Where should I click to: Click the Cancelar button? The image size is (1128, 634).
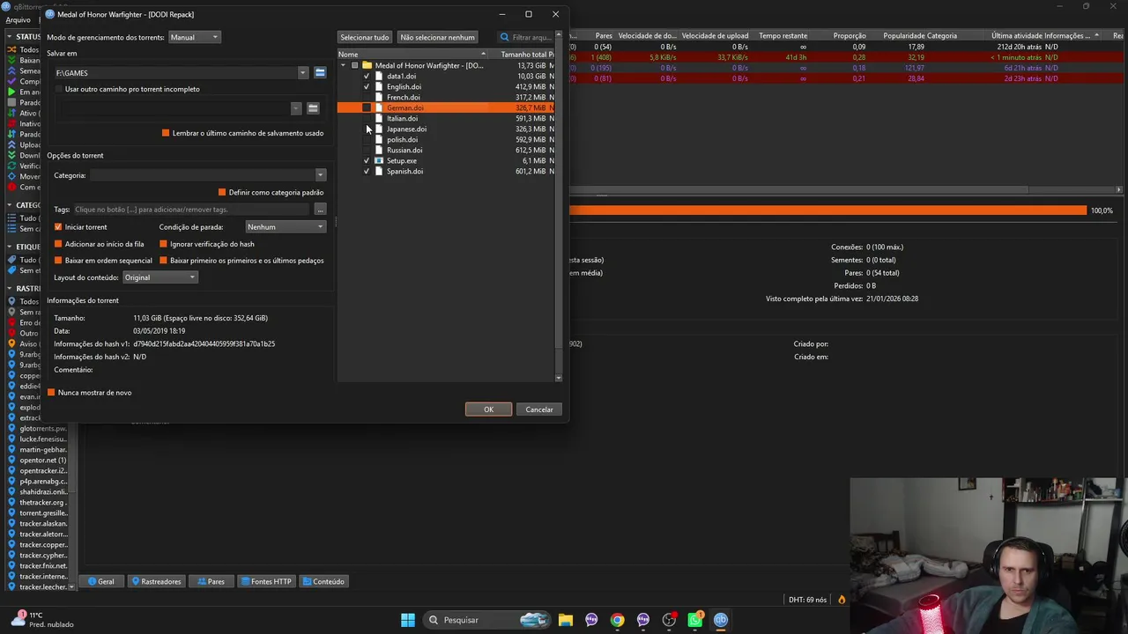539,409
